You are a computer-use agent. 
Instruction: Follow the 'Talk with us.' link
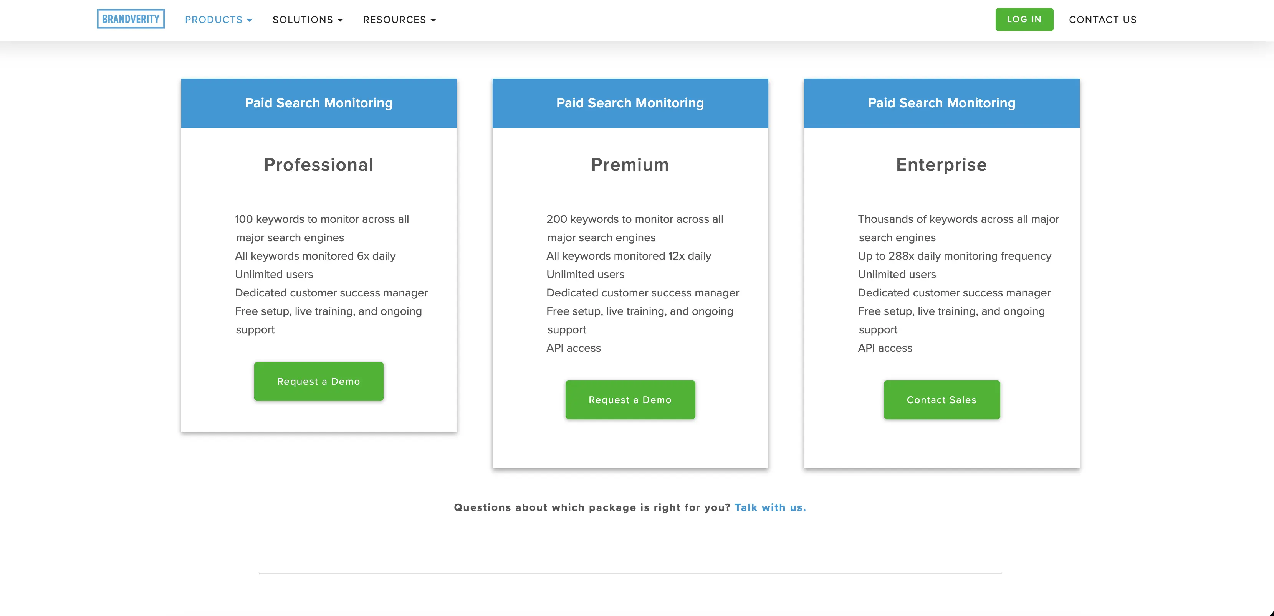coord(770,507)
